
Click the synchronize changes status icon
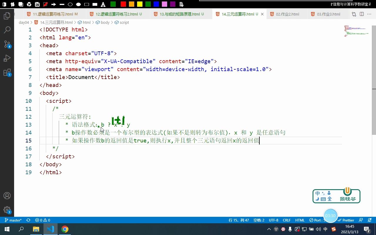coord(28,220)
